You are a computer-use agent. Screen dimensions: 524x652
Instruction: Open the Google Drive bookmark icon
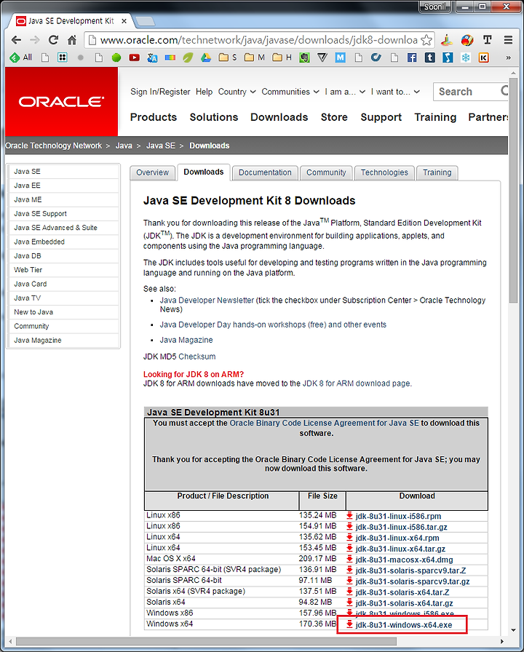206,57
